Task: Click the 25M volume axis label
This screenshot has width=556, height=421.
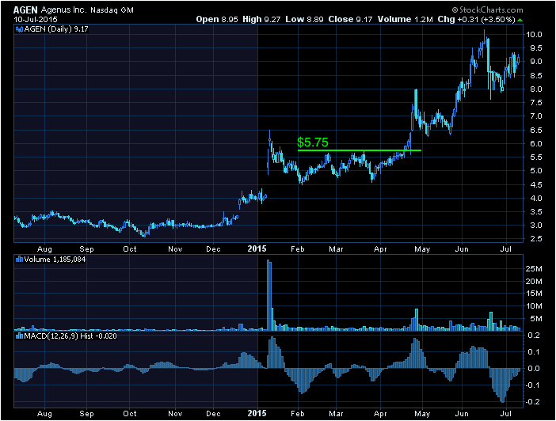Action: tap(535, 268)
